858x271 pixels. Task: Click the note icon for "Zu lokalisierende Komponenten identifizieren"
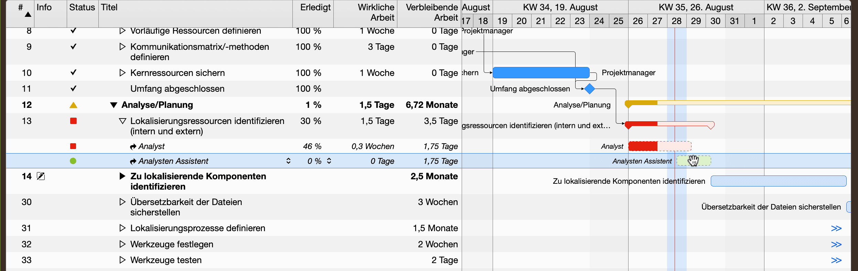(x=41, y=176)
